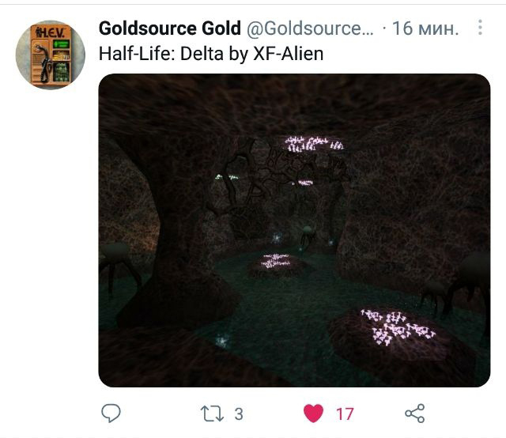Image resolution: width=506 pixels, height=438 pixels.
Task: Open the tweet via its 16 мин. timestamp
Action: pyautogui.click(x=425, y=28)
